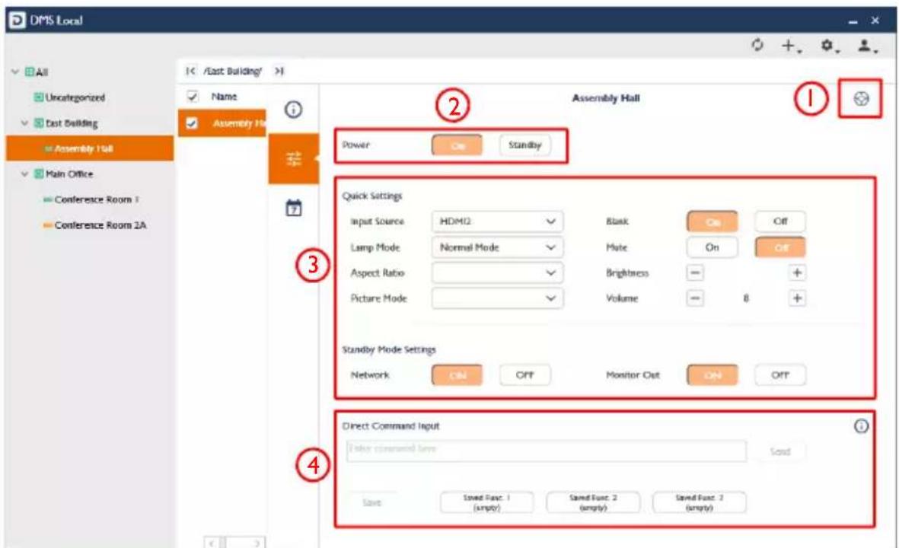Select Main Office in the tree
The width and height of the screenshot is (899, 548).
click(x=69, y=174)
